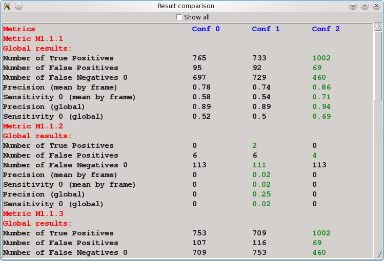This screenshot has height=261, width=384.
Task: Click the Metrics header label
Action: coord(19,29)
